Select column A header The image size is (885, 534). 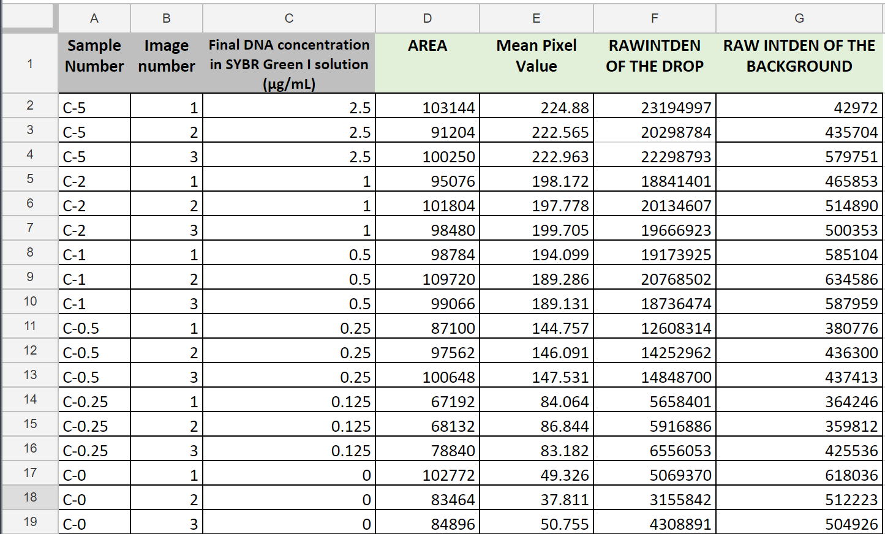(x=94, y=18)
